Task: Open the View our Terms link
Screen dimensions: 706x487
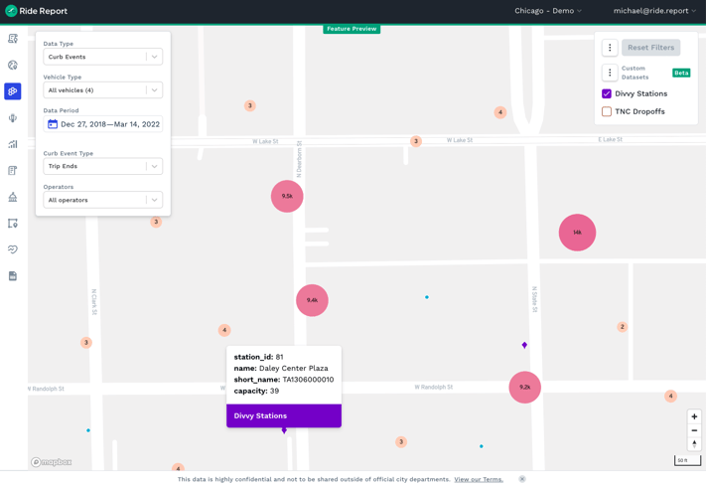Action: [x=479, y=479]
